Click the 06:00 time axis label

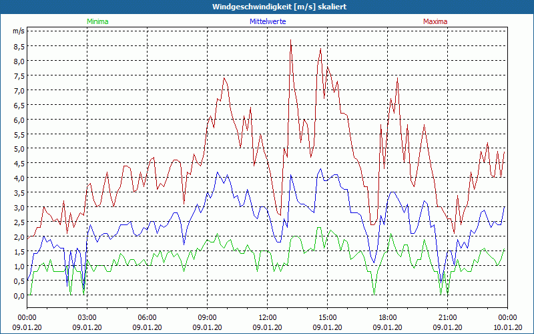click(147, 318)
